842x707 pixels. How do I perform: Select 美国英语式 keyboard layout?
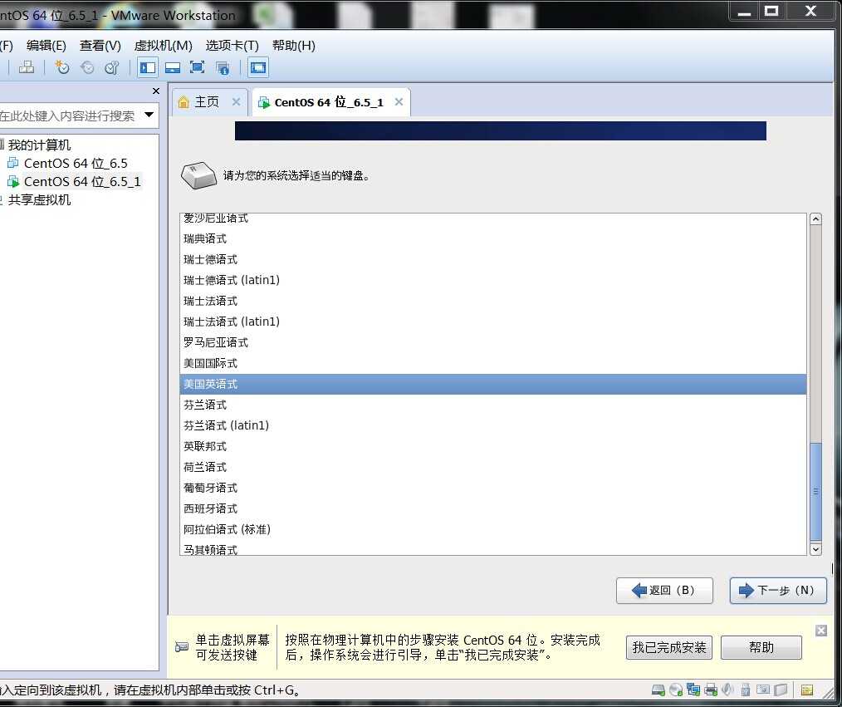[493, 384]
